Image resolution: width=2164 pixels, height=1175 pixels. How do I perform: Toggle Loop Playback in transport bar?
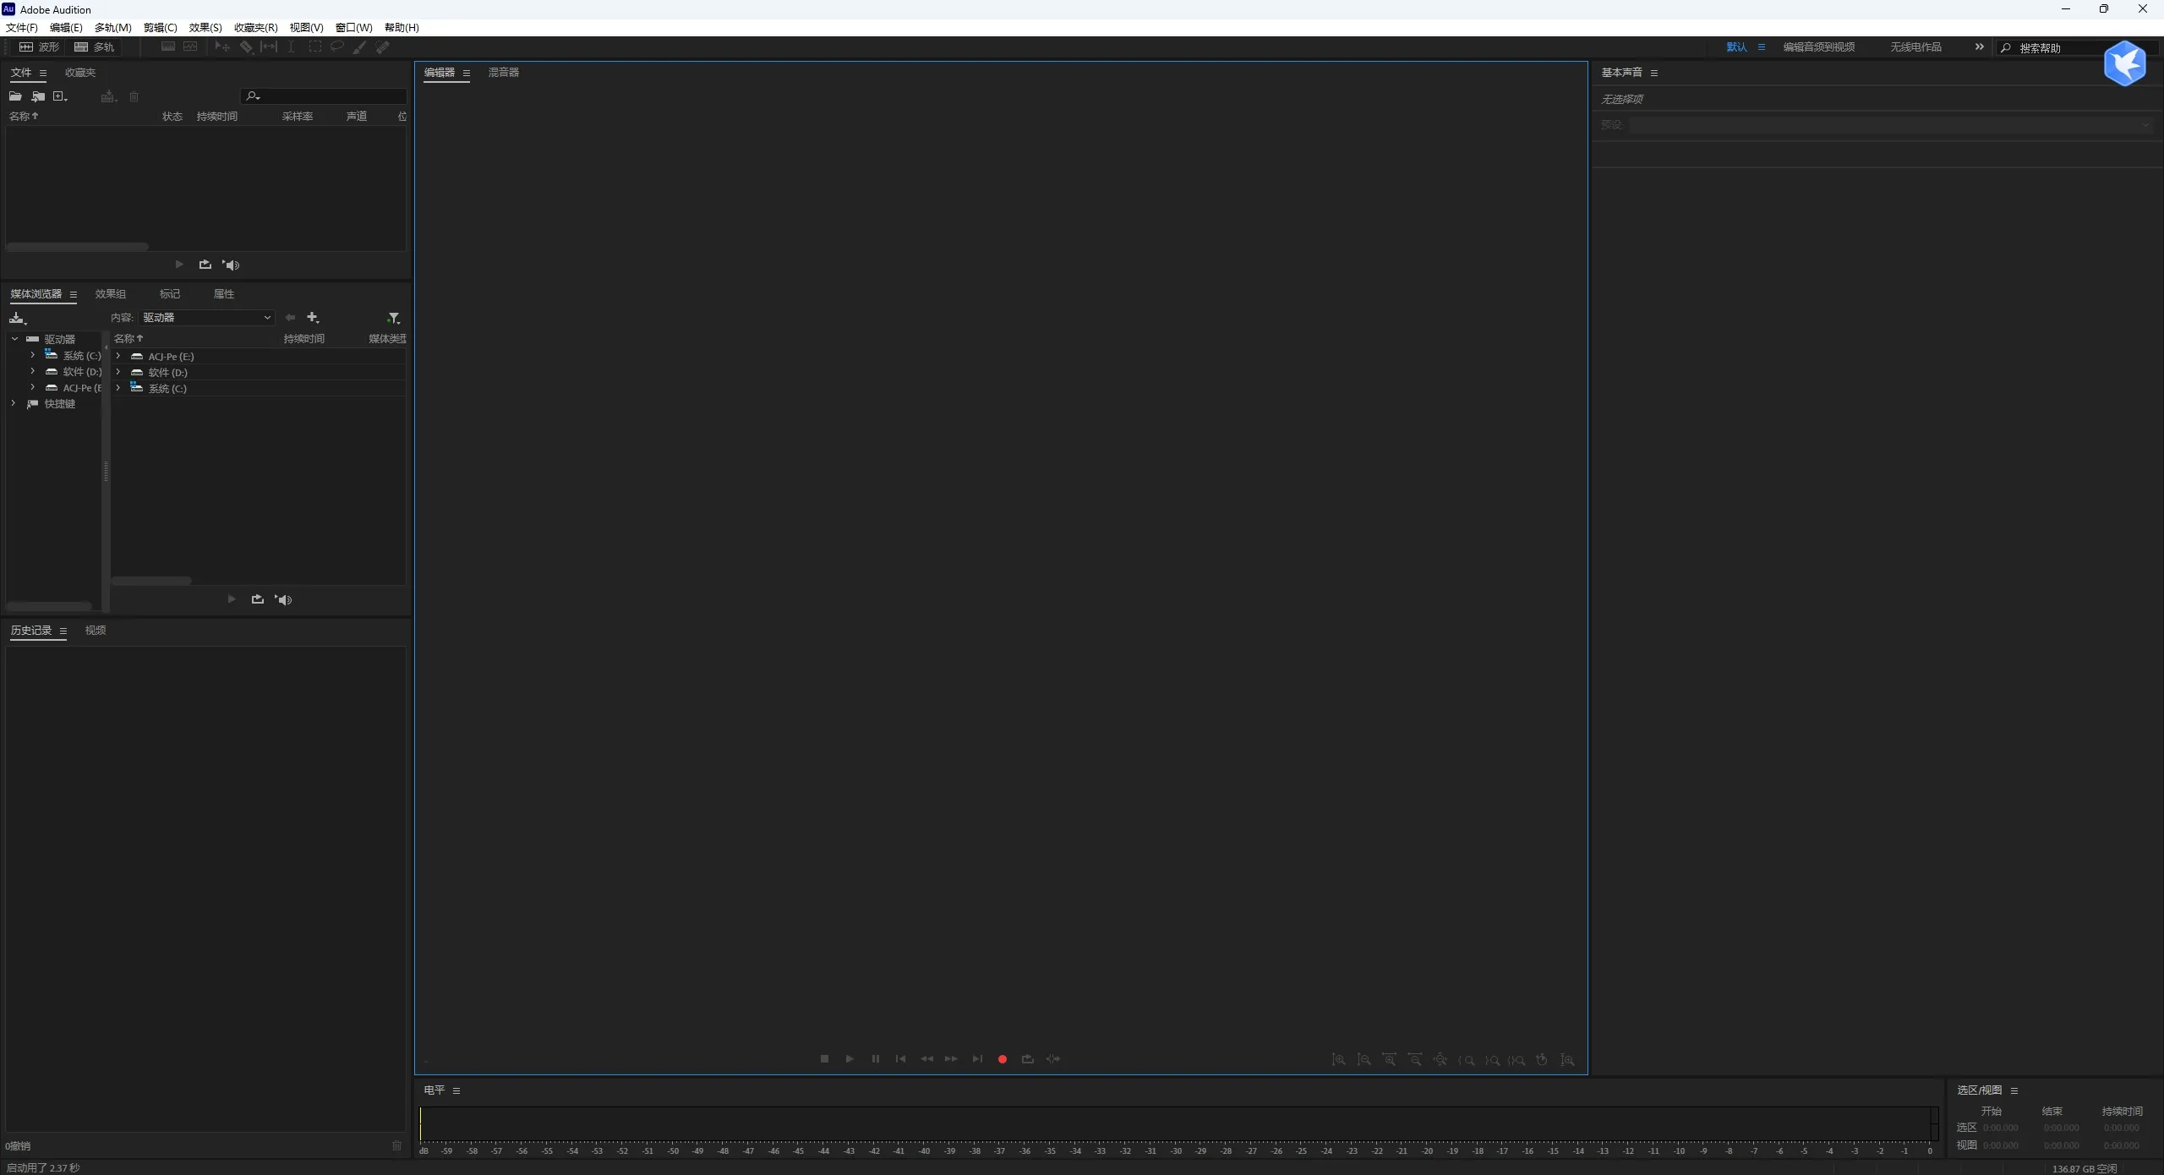[1028, 1059]
